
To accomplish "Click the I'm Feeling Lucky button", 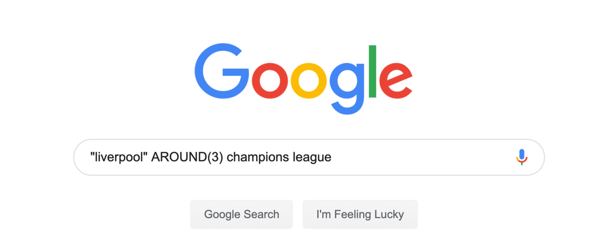I will [360, 214].
